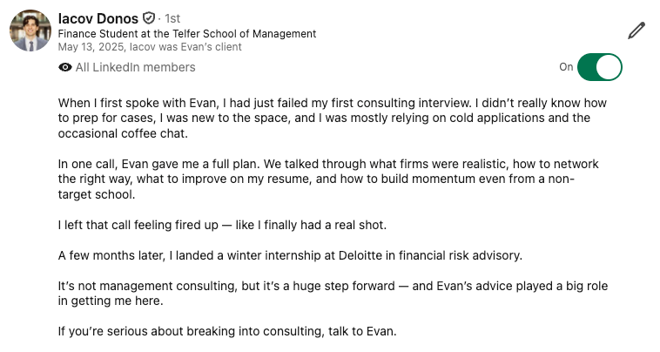660x352 pixels.
Task: Click the Finance Student at Telfer headline
Action: [x=187, y=34]
